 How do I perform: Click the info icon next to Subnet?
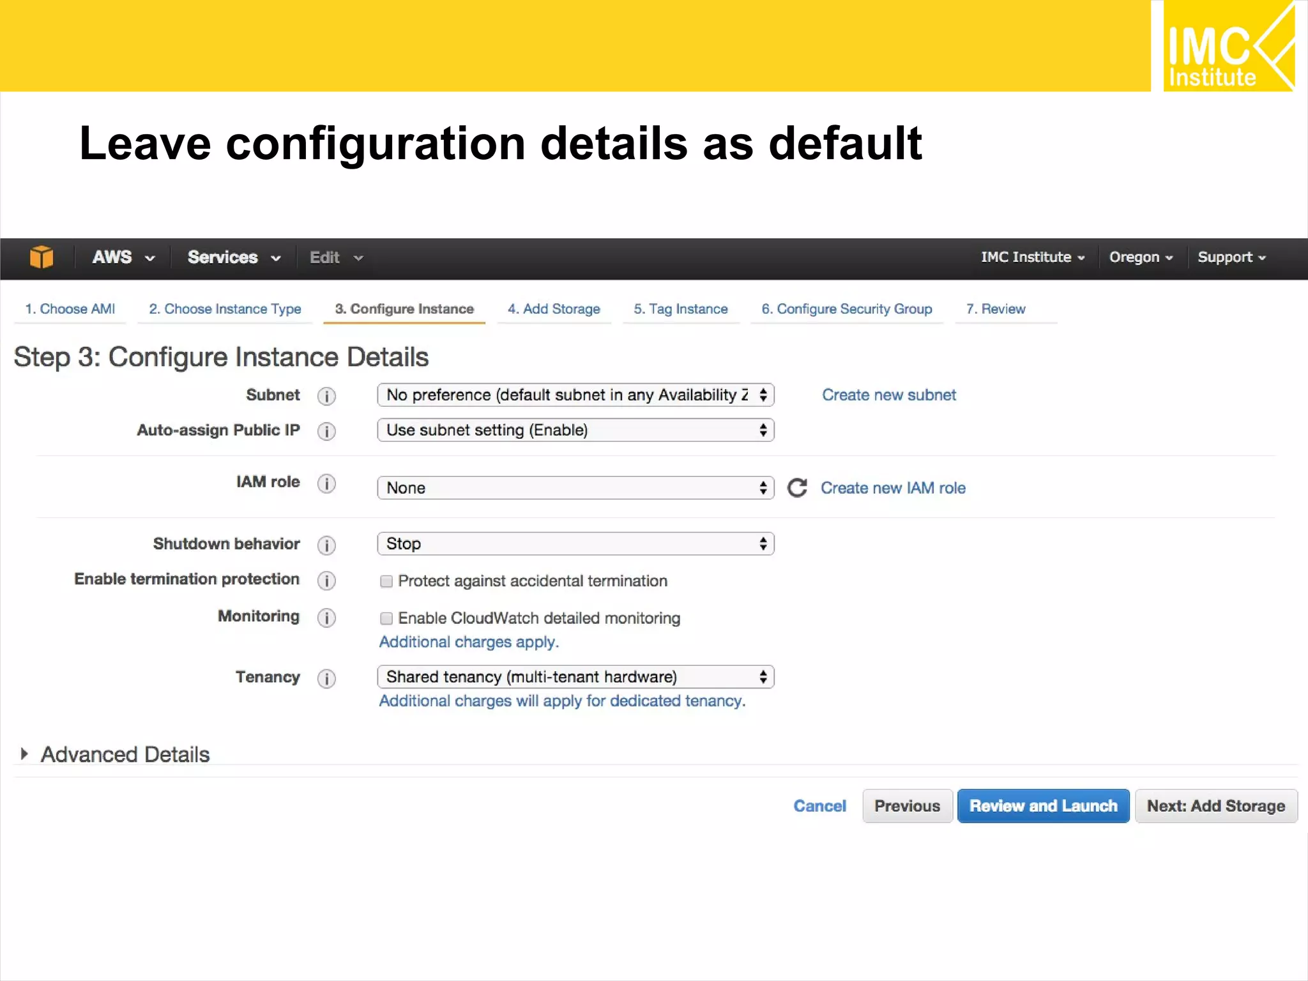[326, 396]
